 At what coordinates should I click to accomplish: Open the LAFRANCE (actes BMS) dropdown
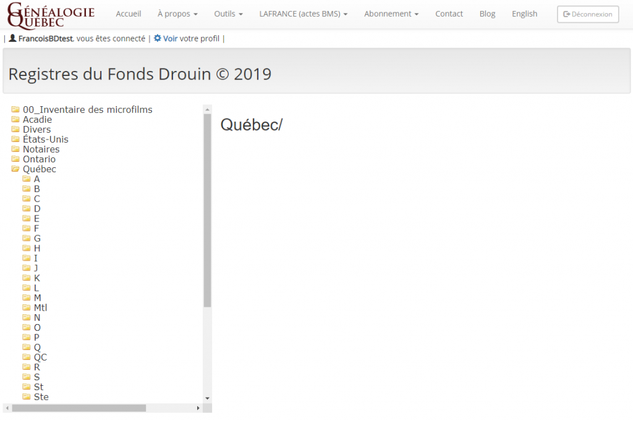tap(303, 14)
